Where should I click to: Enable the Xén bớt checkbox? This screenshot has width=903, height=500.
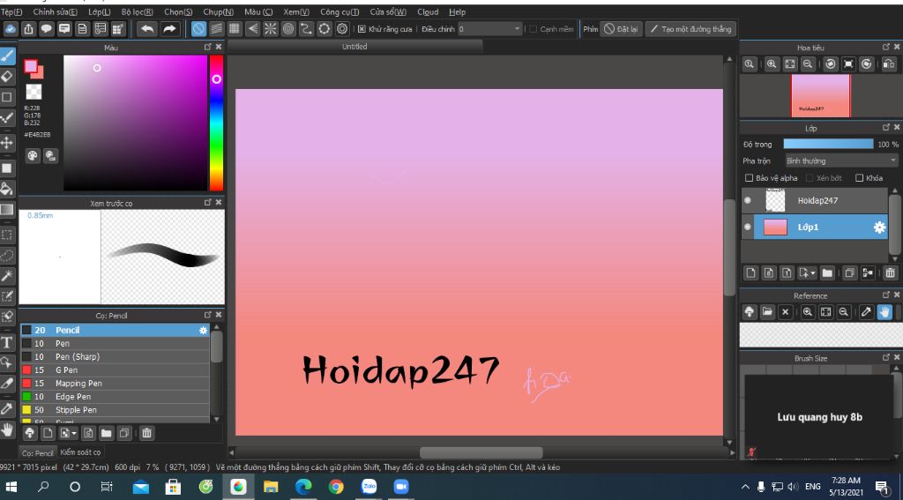(810, 178)
